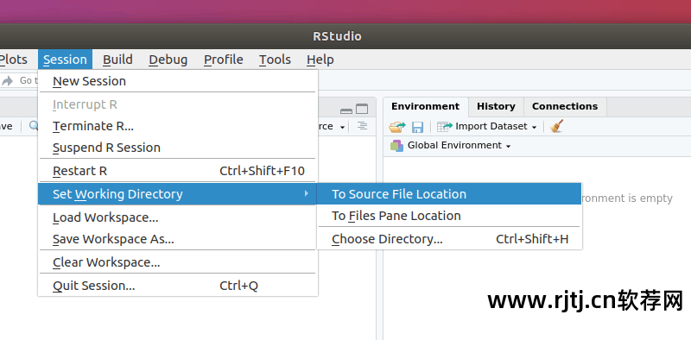Click Restart R in Session menu
The height and width of the screenshot is (340, 691).
click(177, 171)
